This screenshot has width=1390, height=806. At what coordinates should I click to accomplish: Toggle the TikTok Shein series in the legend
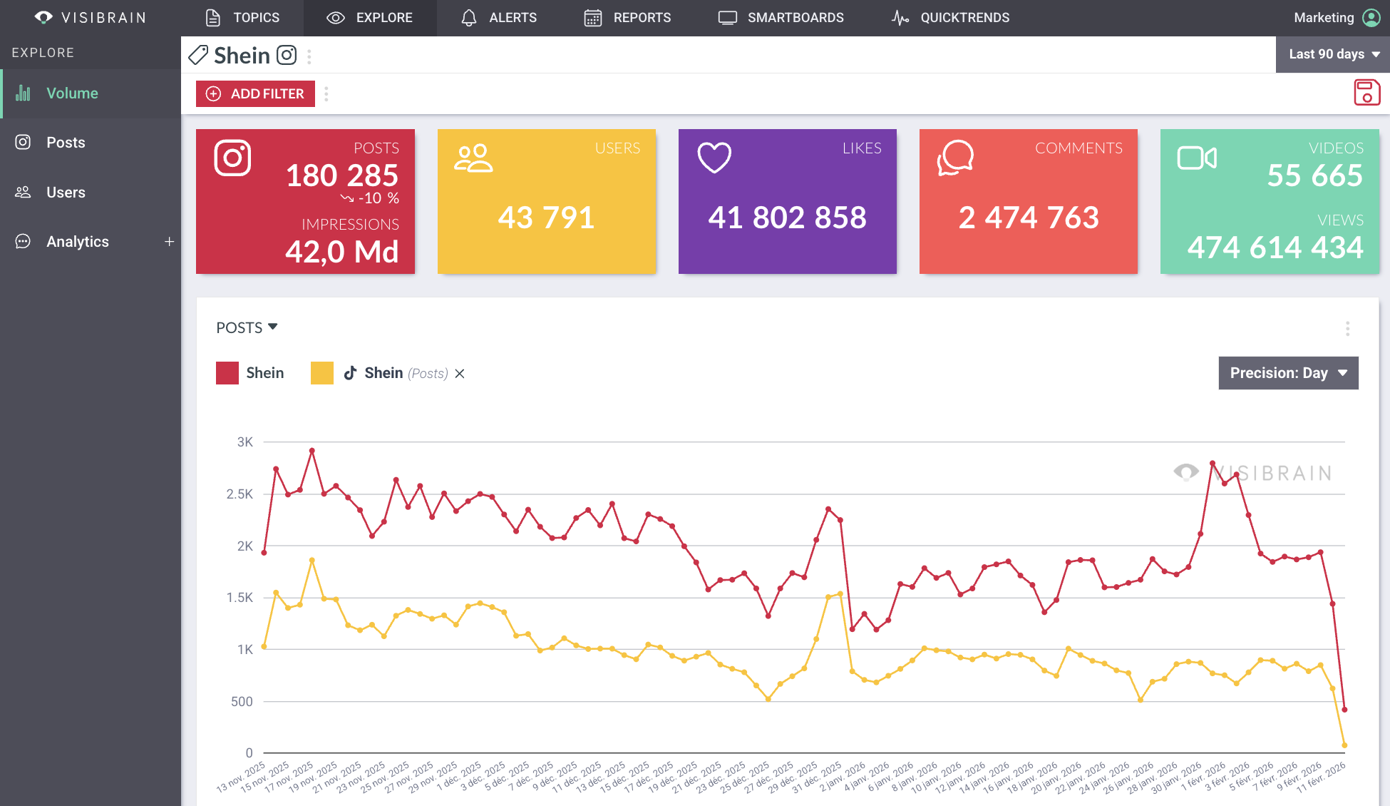pos(383,373)
